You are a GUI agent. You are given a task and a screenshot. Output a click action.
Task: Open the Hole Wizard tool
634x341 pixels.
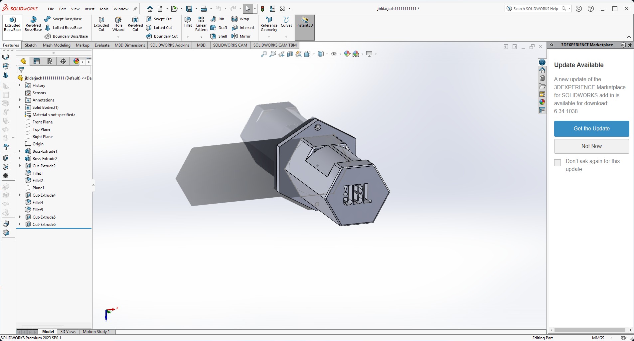pyautogui.click(x=118, y=24)
